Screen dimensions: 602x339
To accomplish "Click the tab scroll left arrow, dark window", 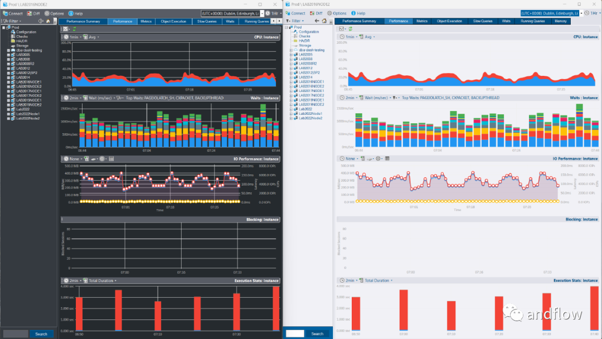I will (273, 22).
